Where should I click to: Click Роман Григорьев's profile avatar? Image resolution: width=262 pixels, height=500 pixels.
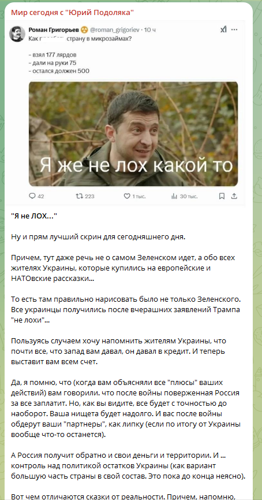[17, 34]
